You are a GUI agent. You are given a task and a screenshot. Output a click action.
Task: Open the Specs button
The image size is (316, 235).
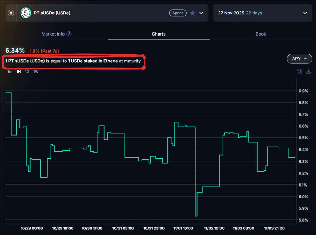(178, 13)
